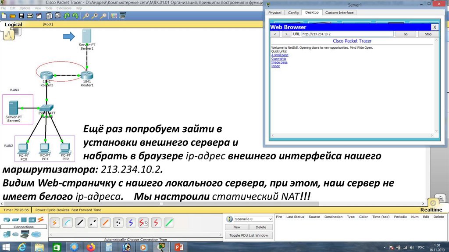
Task: Open the File menu
Action: point(4,8)
